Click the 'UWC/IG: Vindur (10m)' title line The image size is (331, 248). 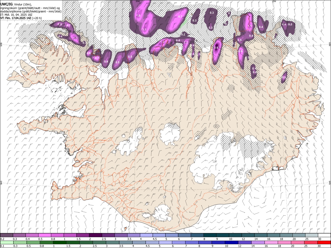pyautogui.click(x=16, y=4)
